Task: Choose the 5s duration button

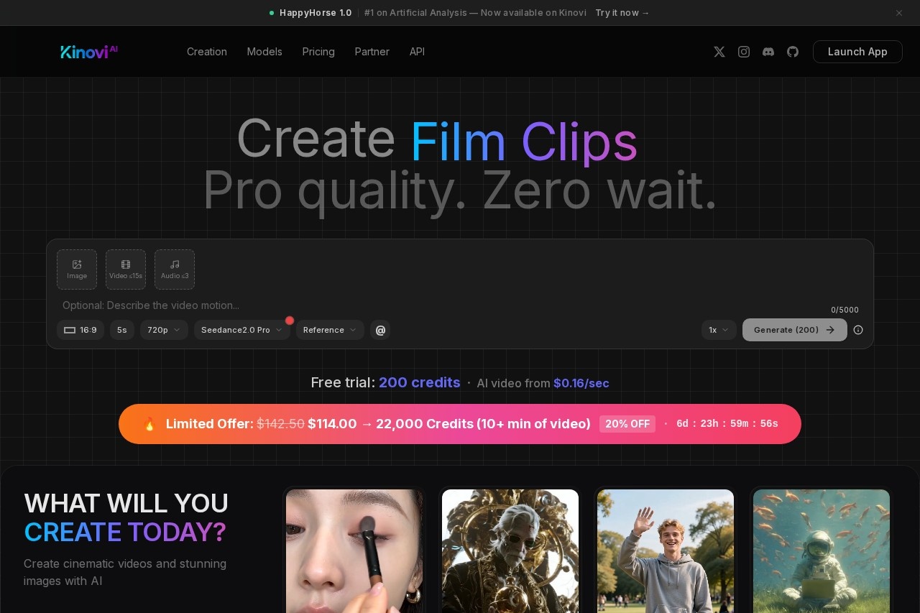Action: click(x=122, y=330)
